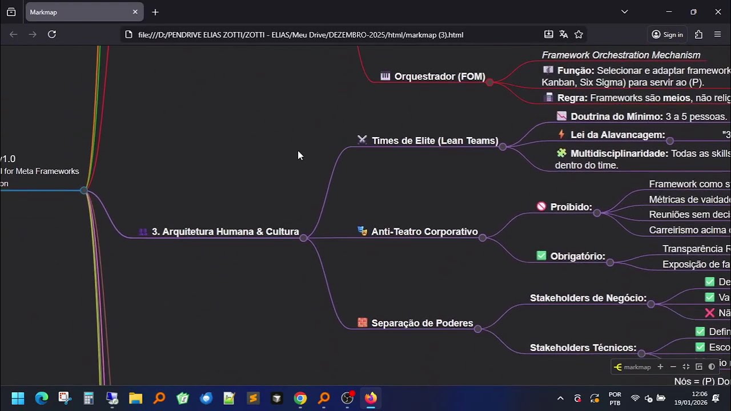Switch to Google Chrome from taskbar
The width and height of the screenshot is (731, 411).
(300, 398)
